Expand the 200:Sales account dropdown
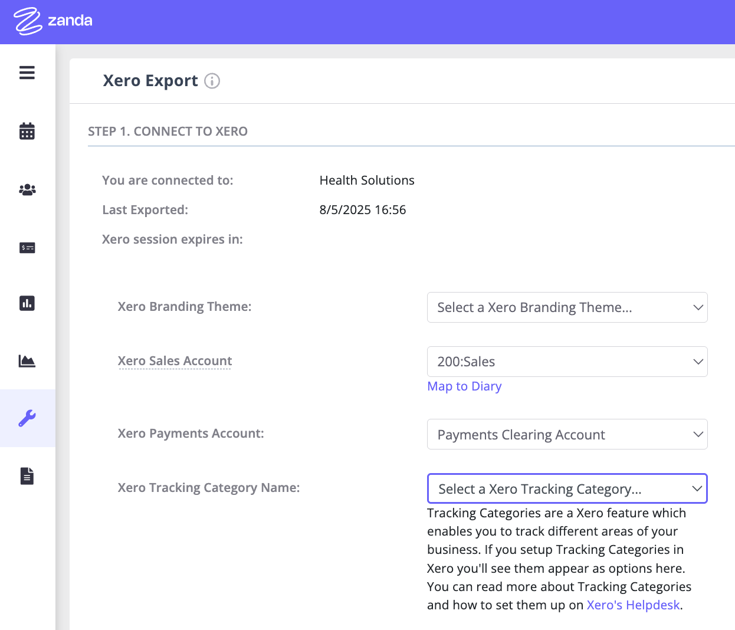 pos(567,362)
